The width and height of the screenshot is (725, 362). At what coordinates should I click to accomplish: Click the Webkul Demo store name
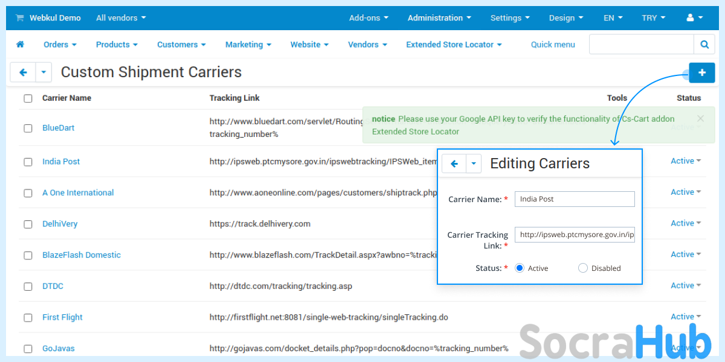[55, 18]
